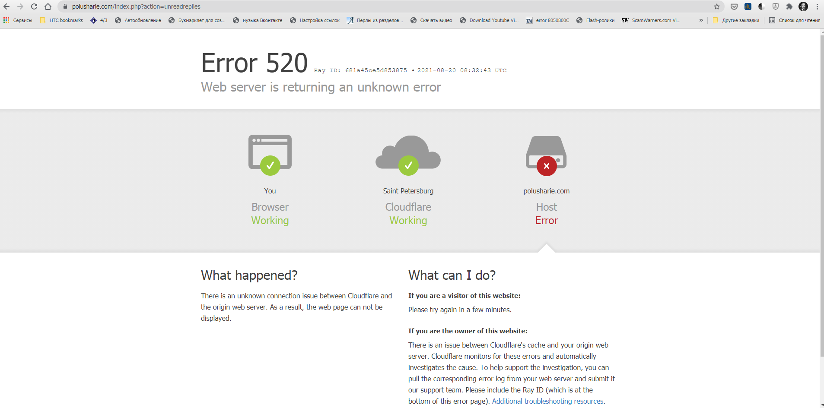Toggle the dark mode extension icon

[x=762, y=6]
